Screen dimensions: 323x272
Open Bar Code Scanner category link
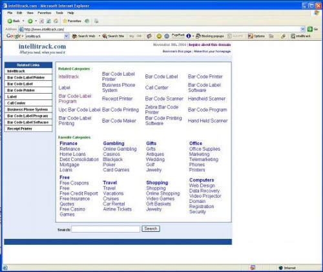coord(164,99)
